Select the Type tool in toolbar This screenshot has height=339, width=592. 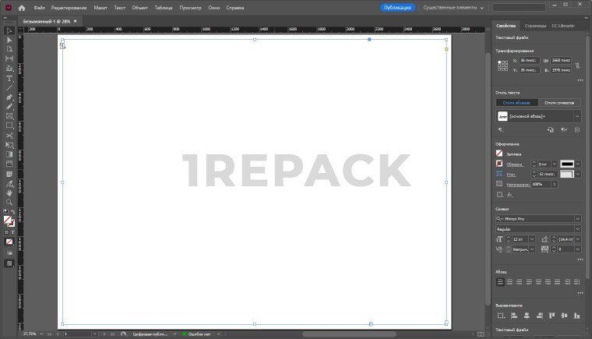click(9, 78)
